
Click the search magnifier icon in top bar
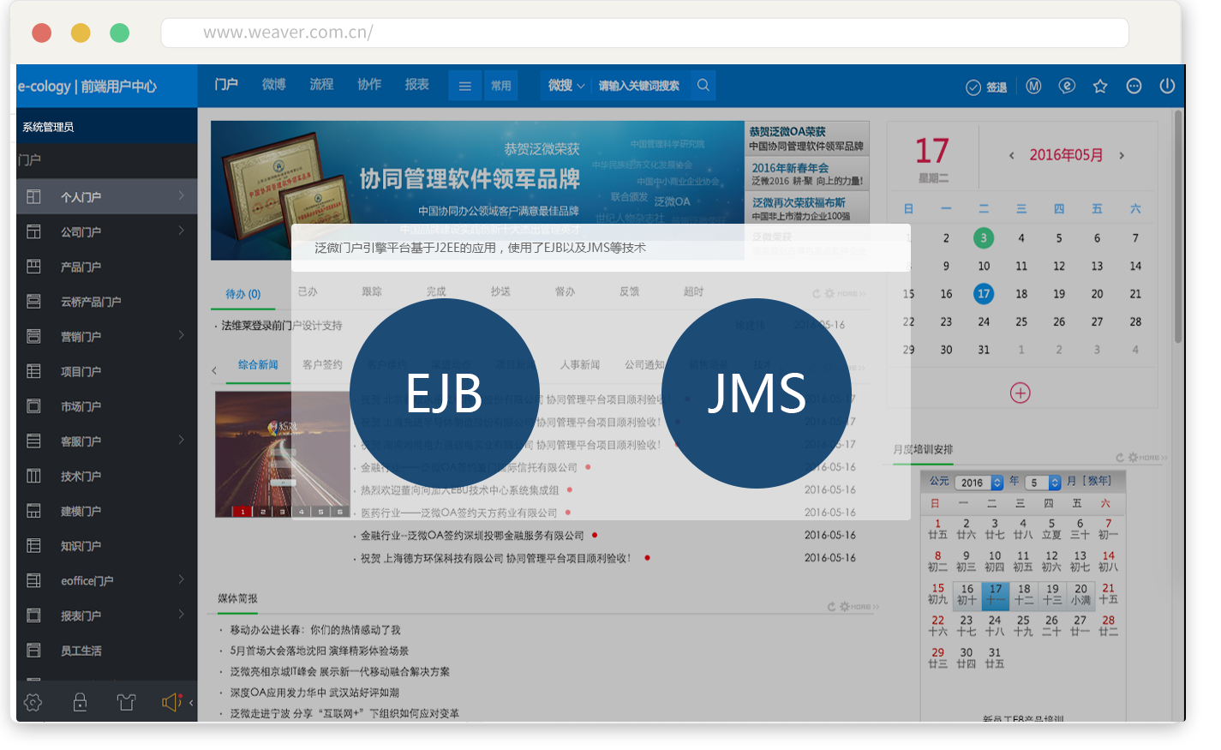click(703, 86)
